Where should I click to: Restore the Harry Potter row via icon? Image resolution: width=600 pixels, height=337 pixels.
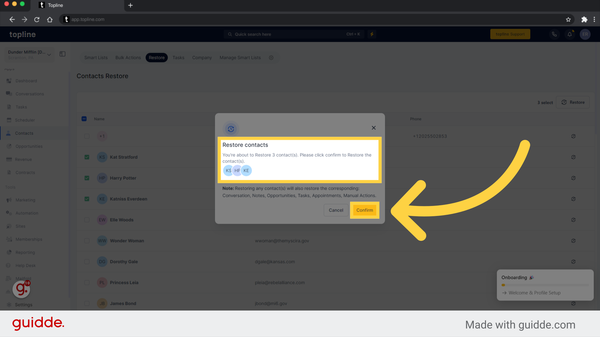(x=573, y=178)
